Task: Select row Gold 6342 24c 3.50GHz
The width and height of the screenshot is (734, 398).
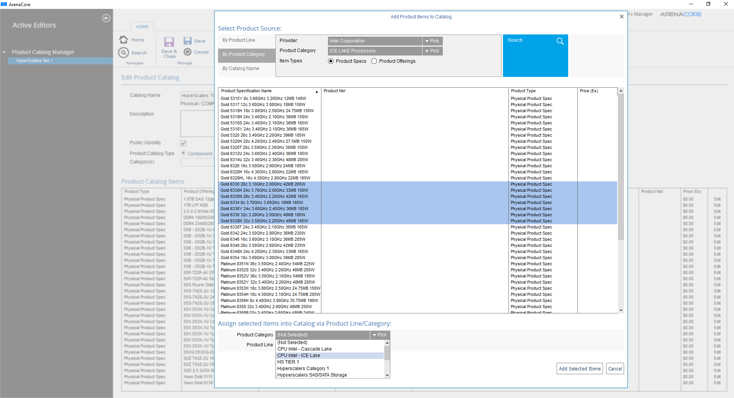Action: (418, 233)
